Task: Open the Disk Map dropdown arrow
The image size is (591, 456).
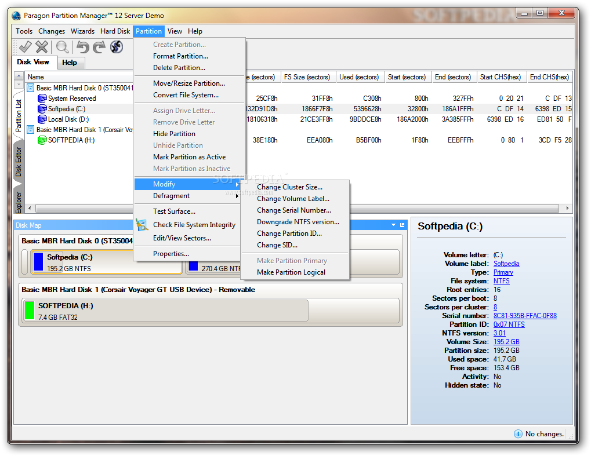Action: [x=393, y=225]
